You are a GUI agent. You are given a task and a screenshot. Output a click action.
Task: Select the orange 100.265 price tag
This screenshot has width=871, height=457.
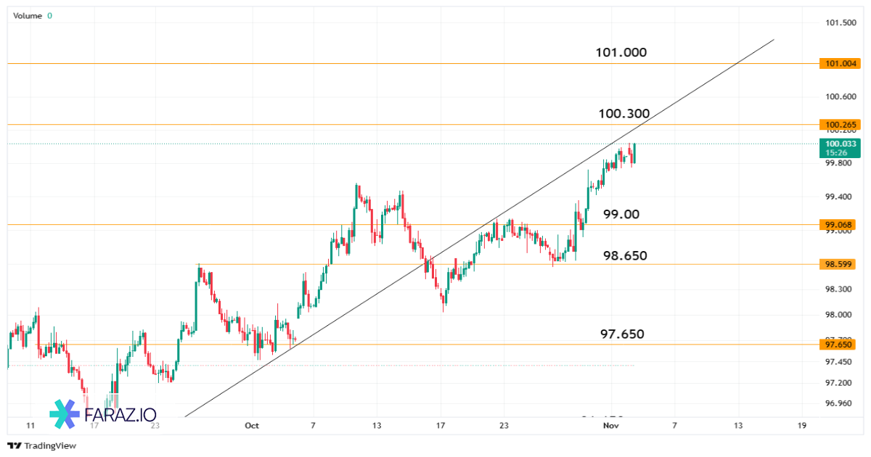point(840,124)
